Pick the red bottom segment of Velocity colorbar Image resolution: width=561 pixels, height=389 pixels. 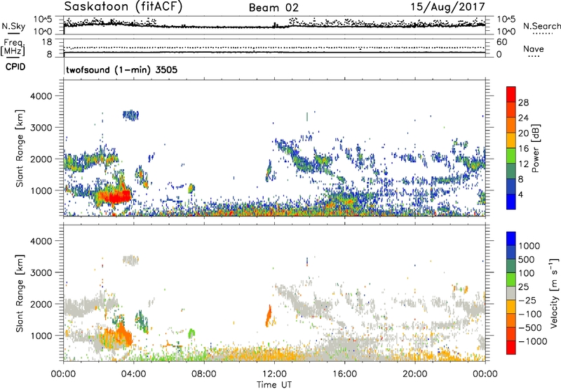(x=511, y=348)
